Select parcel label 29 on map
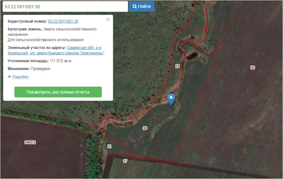 (x=177, y=66)
